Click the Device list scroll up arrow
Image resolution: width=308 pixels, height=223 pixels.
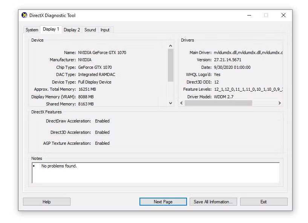click(x=170, y=46)
